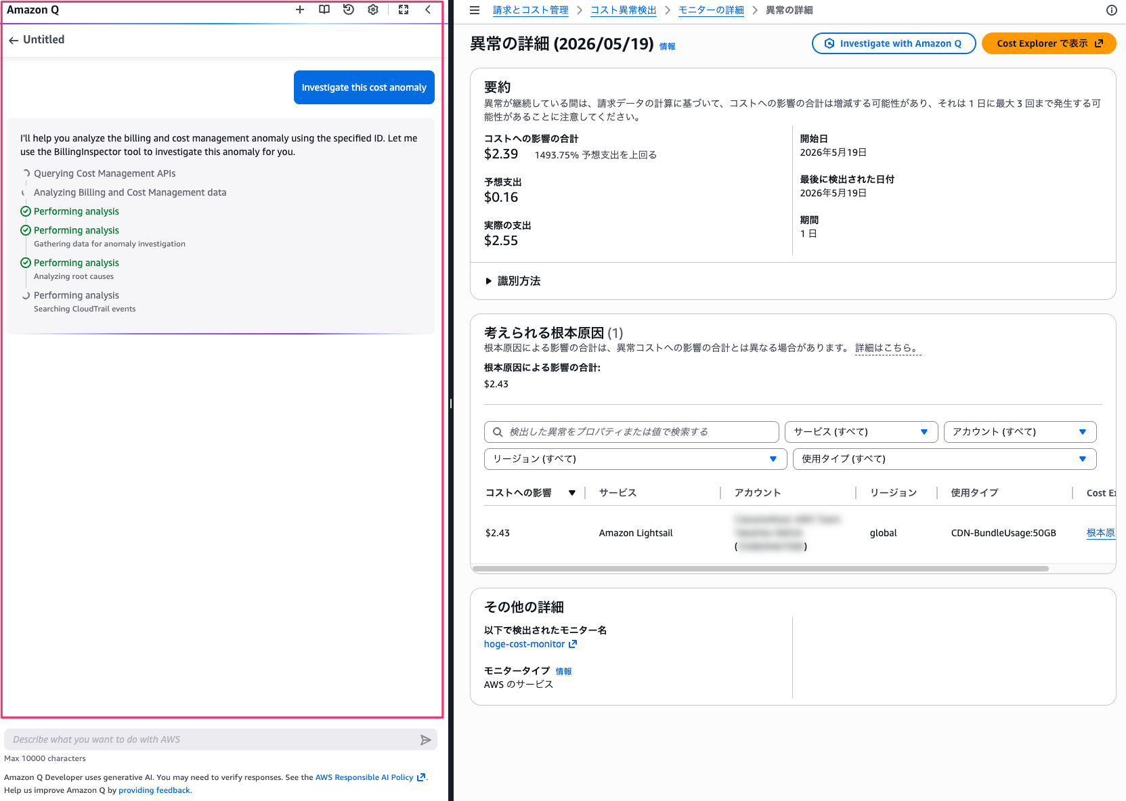
Task: Click external link icon next to hoge-cost-monitor
Action: pos(573,644)
